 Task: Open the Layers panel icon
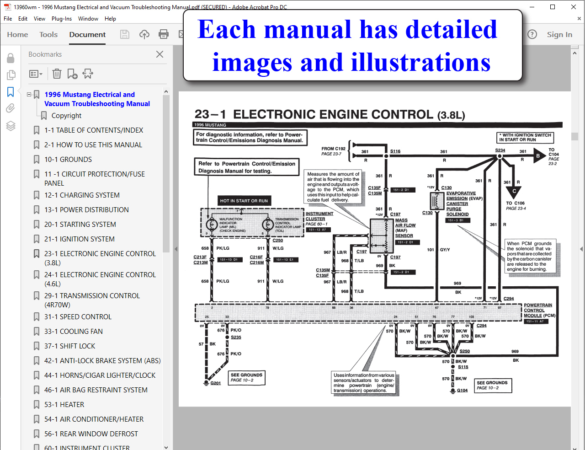pyautogui.click(x=11, y=126)
